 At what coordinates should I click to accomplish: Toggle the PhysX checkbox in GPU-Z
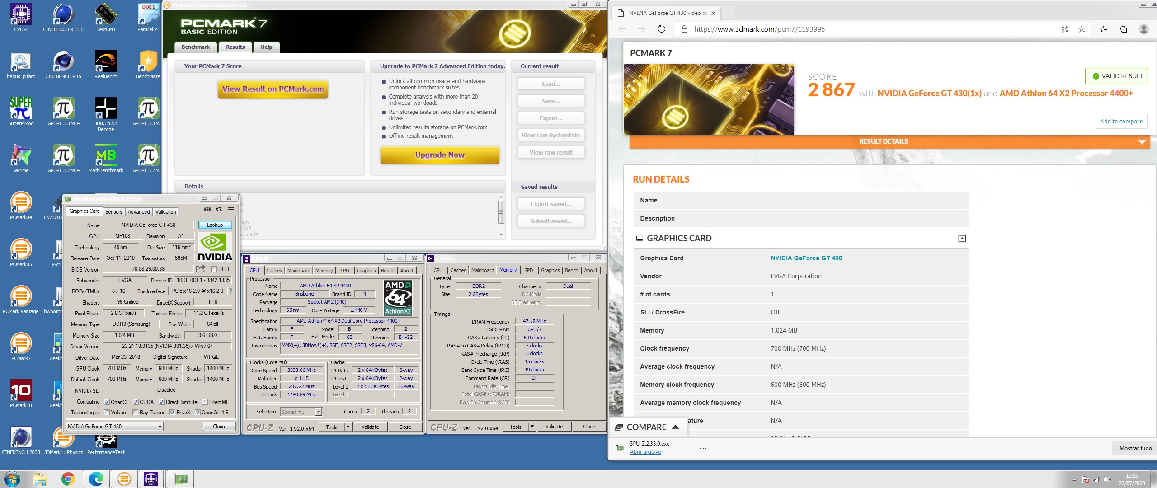tap(172, 413)
